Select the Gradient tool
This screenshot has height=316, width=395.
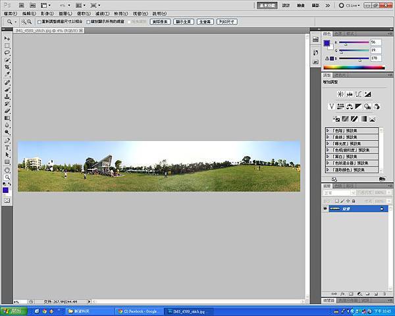(7, 118)
